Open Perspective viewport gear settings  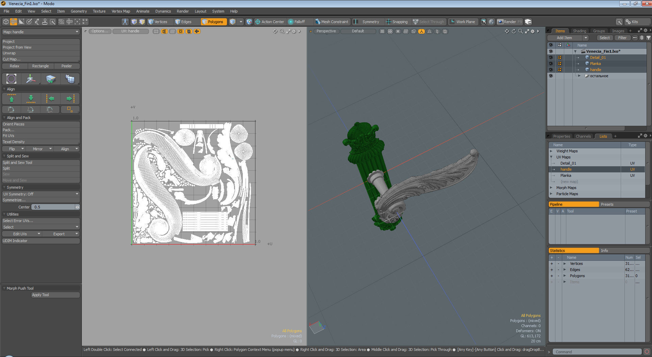pyautogui.click(x=533, y=31)
